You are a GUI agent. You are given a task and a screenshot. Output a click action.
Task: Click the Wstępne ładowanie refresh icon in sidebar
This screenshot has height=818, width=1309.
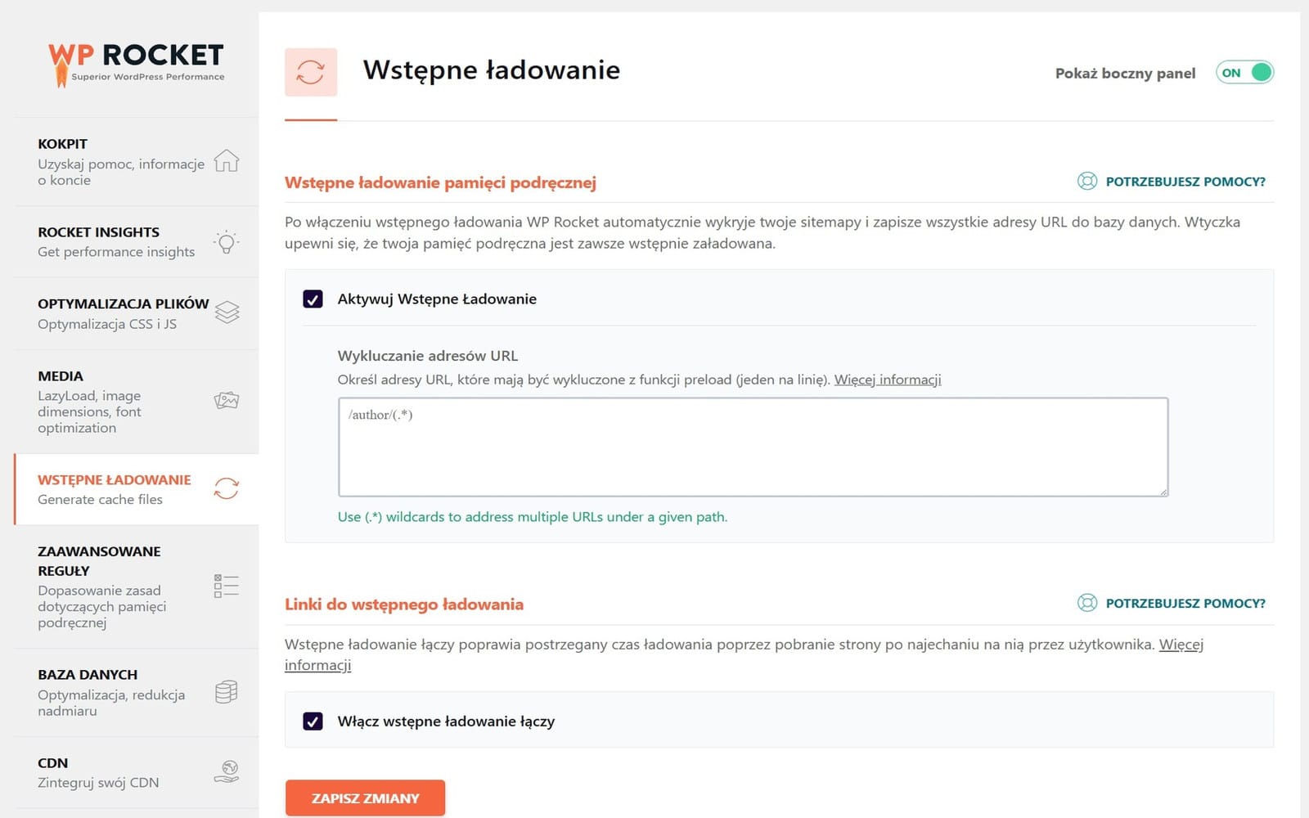(227, 488)
